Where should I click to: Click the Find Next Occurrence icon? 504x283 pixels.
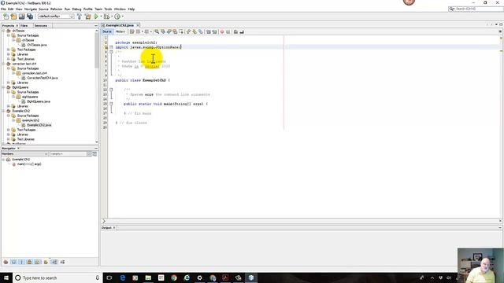tap(169, 31)
